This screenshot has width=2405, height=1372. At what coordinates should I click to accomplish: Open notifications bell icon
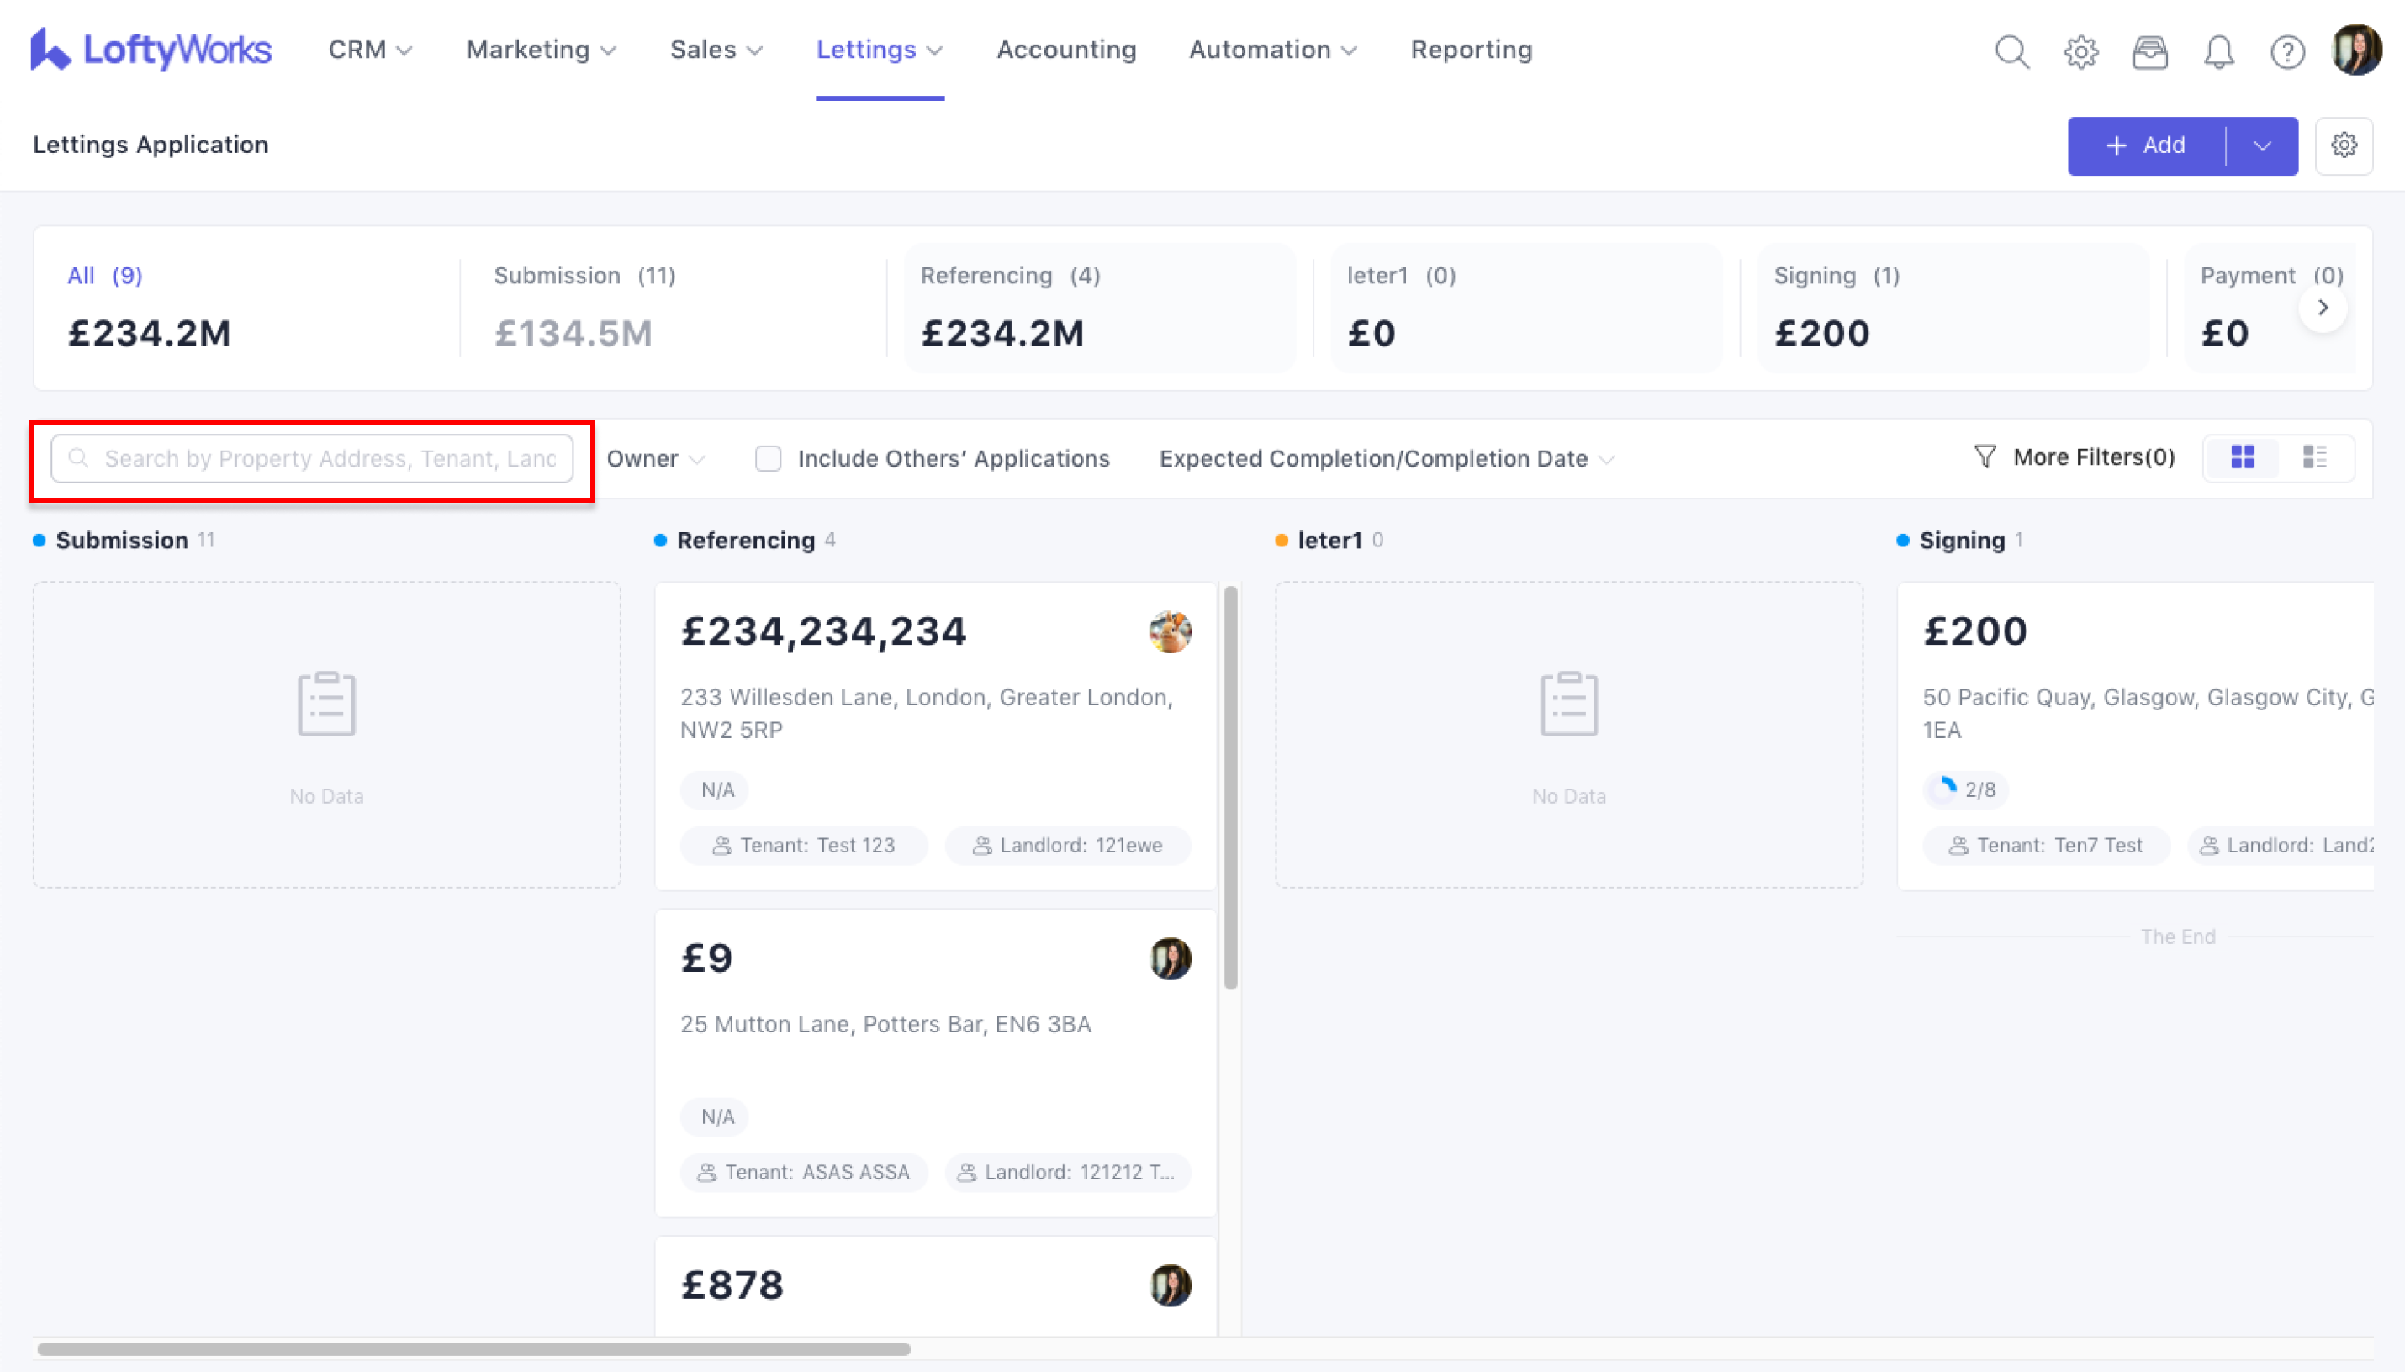pos(2218,51)
